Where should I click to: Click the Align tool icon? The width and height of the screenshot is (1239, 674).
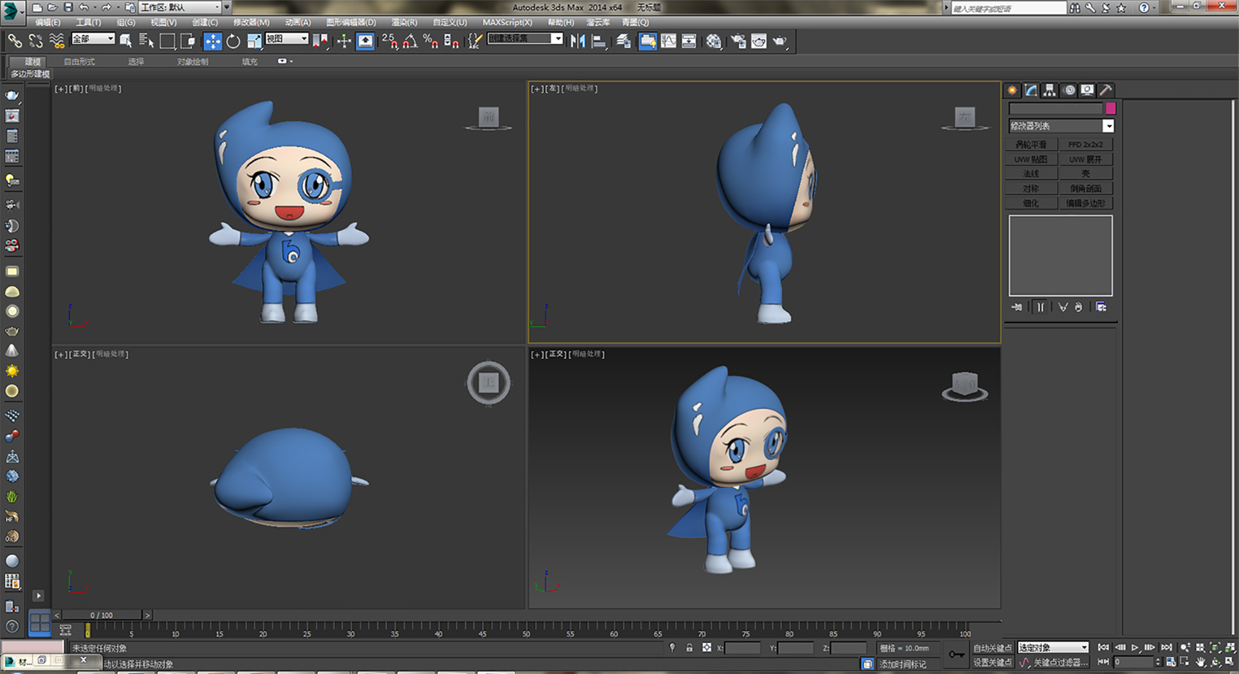click(599, 41)
